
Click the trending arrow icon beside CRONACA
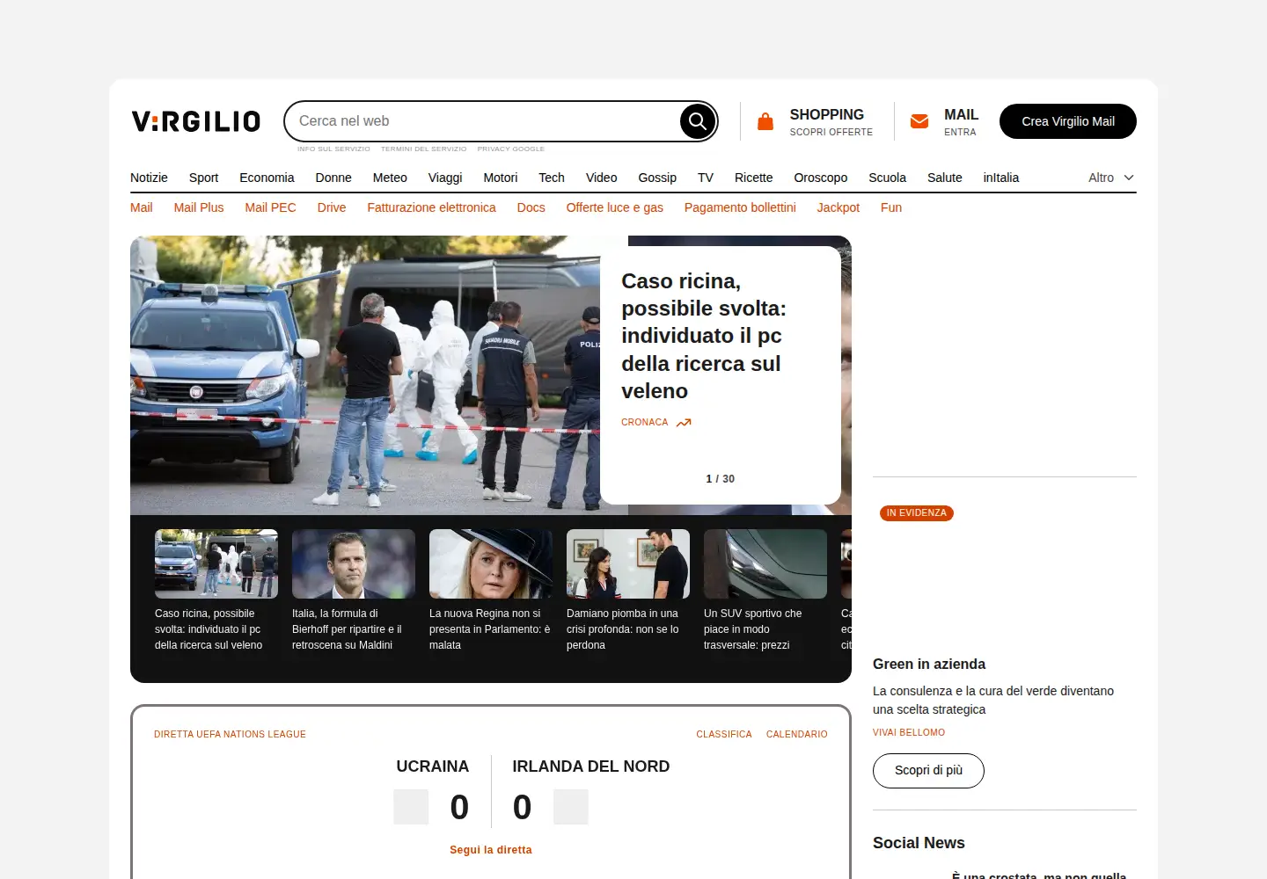[x=684, y=423]
